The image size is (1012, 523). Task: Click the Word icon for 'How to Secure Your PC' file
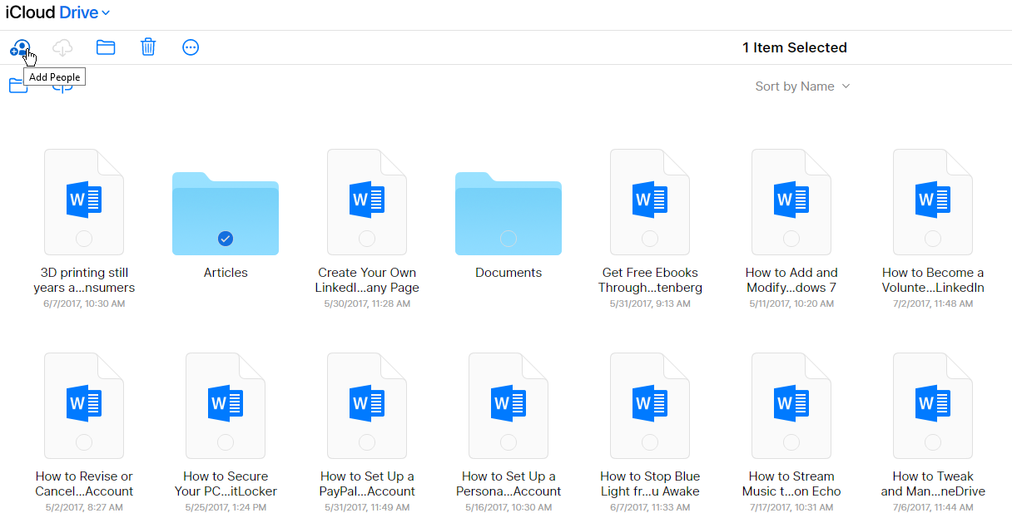click(x=226, y=403)
